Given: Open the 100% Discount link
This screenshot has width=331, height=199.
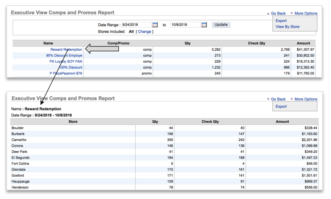Looking at the screenshot, I should tap(71, 67).
